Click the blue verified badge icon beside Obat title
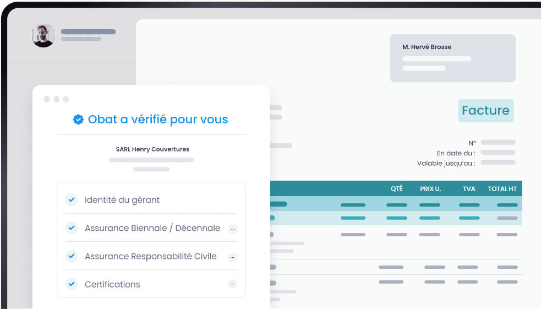This screenshot has width=541, height=309. pyautogui.click(x=78, y=120)
